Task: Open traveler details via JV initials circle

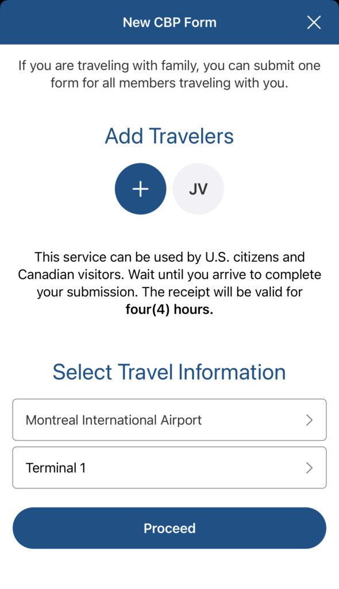Action: tap(198, 188)
